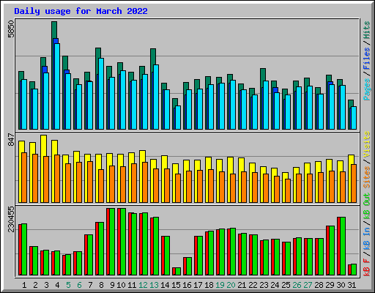
Task: Click day 17 on the x-axis
Action: (198, 285)
